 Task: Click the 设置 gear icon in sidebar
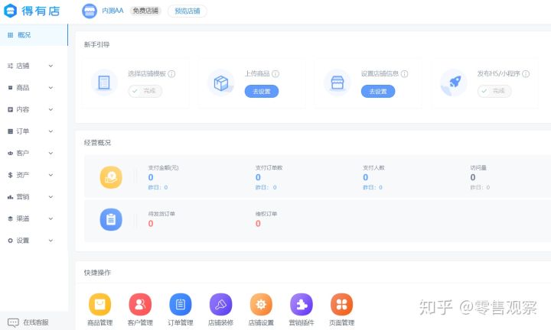tap(10, 241)
